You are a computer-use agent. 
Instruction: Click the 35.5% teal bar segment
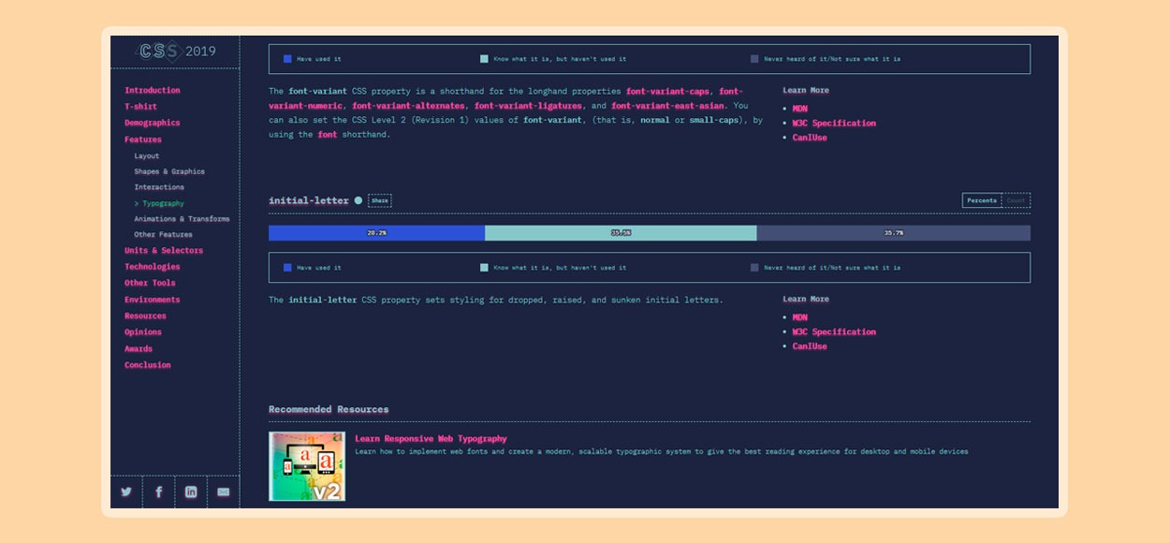pos(621,233)
